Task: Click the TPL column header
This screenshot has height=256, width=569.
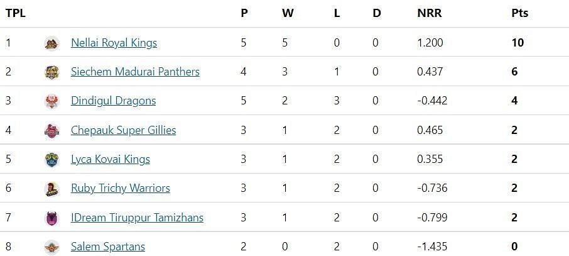Action: click(16, 13)
